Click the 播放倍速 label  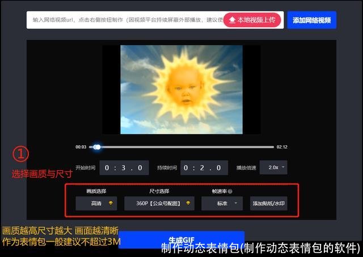246,167
